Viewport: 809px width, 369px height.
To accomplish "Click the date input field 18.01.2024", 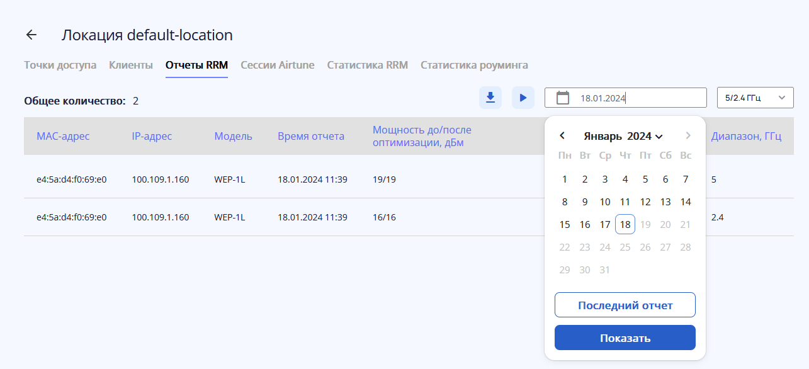I will click(636, 98).
